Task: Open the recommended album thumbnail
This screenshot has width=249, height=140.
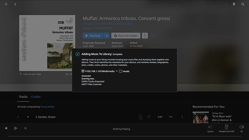Action: tap(201, 118)
